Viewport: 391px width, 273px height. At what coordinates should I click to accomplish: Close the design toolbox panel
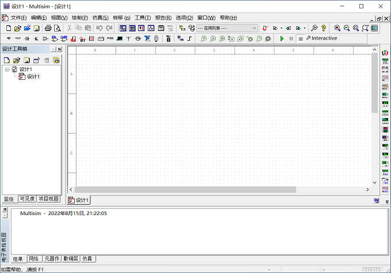click(60, 49)
